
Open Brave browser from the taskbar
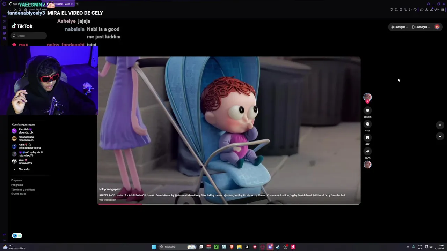(232, 247)
